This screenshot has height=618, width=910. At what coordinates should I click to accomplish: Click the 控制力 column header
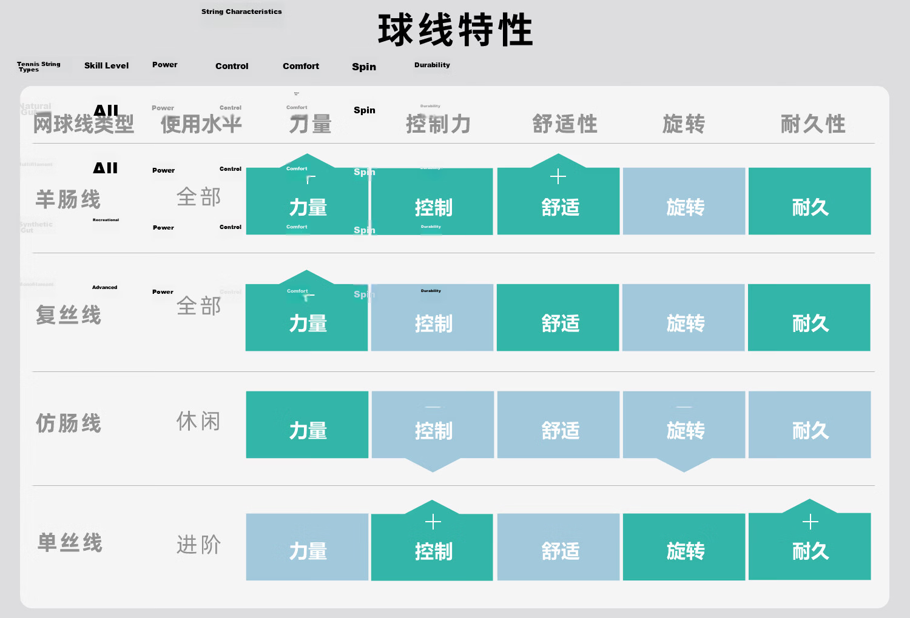pyautogui.click(x=439, y=124)
